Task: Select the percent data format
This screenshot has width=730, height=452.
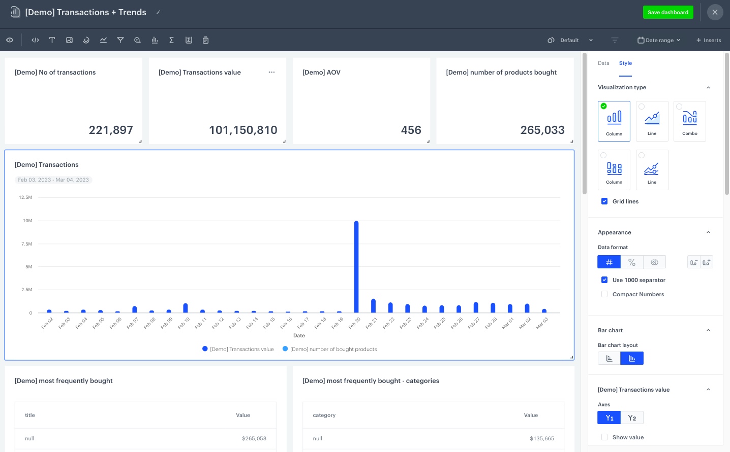Action: (632, 262)
